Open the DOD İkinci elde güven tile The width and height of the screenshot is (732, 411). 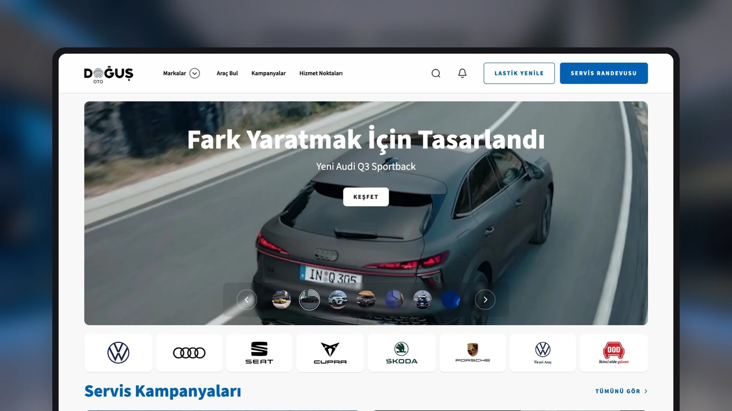coord(614,353)
